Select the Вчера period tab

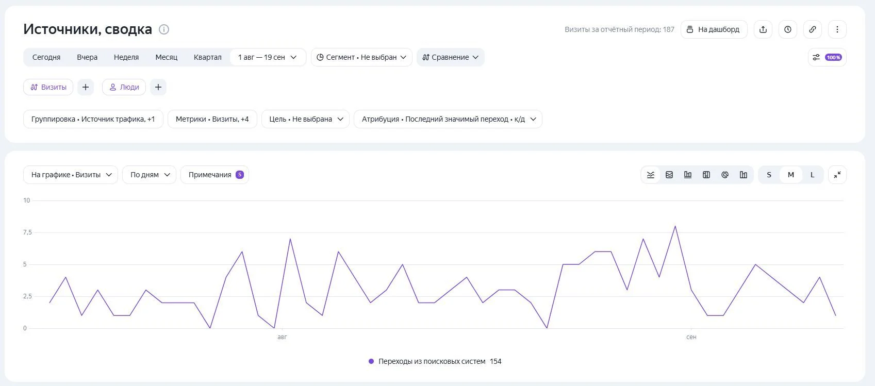pyautogui.click(x=87, y=57)
